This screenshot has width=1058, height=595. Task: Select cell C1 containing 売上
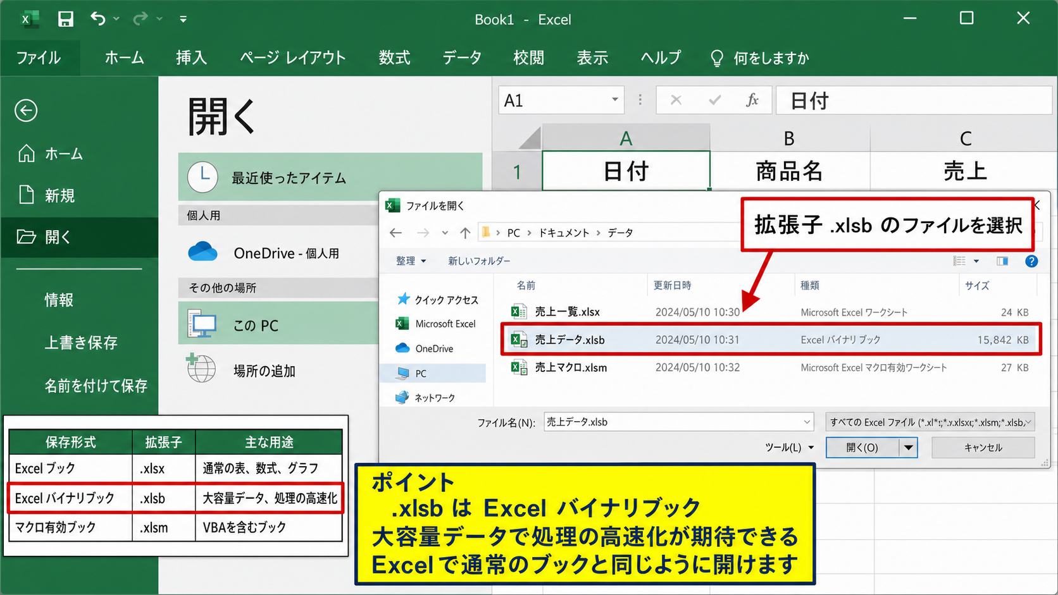(964, 171)
